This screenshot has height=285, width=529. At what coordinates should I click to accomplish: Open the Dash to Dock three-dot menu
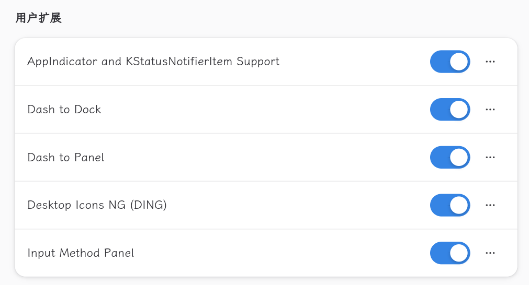coord(490,110)
